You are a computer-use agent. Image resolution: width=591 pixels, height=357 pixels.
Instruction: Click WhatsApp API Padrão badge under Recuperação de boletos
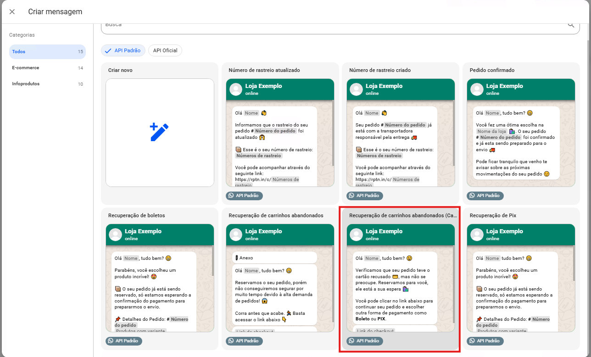pos(124,341)
